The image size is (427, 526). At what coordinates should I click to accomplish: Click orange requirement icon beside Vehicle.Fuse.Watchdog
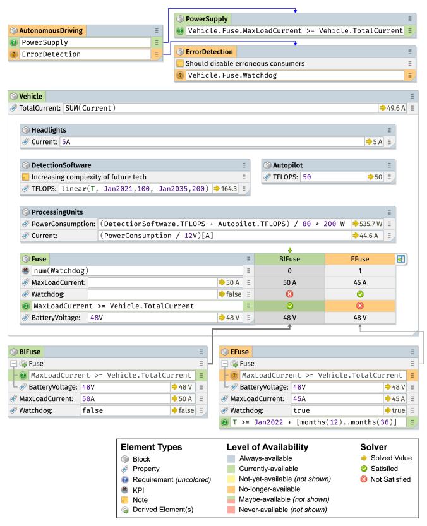pos(180,75)
